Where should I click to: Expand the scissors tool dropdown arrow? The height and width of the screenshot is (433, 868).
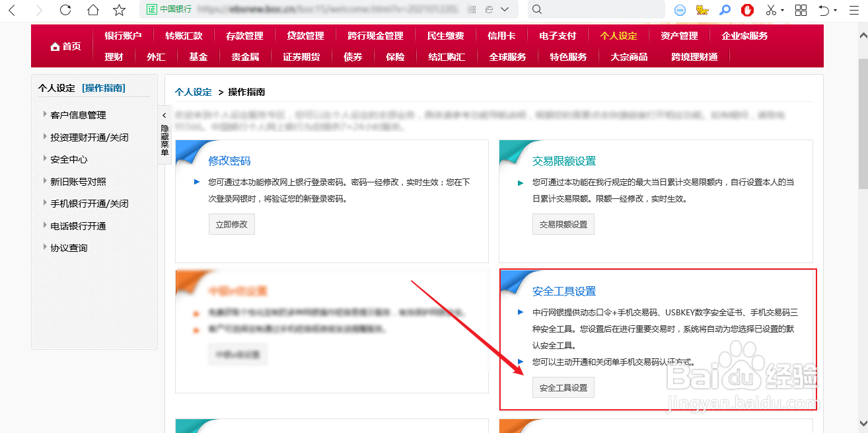782,10
